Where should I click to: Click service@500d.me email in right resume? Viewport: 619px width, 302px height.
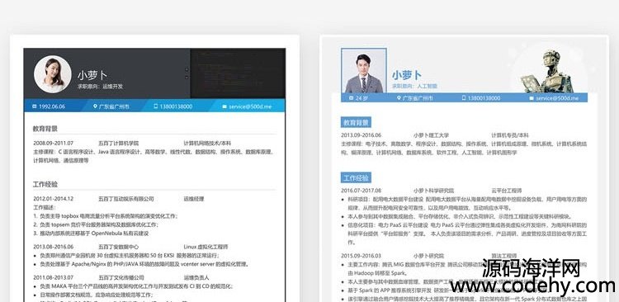pyautogui.click(x=557, y=98)
